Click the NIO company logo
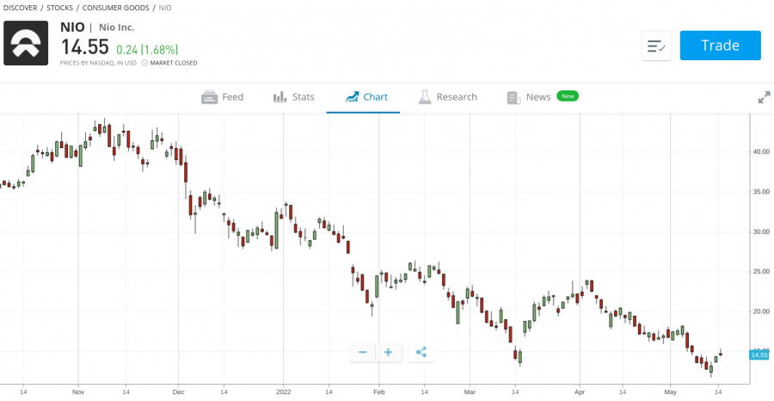 coord(26,43)
